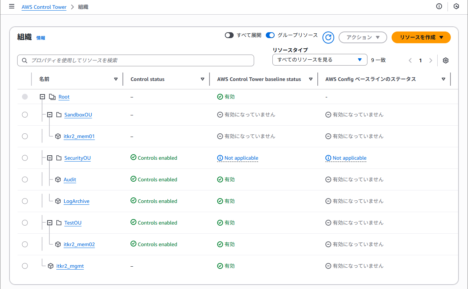Open the リソースタイプ dropdown
The height and width of the screenshot is (289, 468).
tap(320, 60)
